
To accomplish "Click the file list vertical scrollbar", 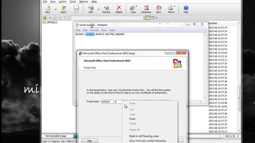I will pos(239,98).
